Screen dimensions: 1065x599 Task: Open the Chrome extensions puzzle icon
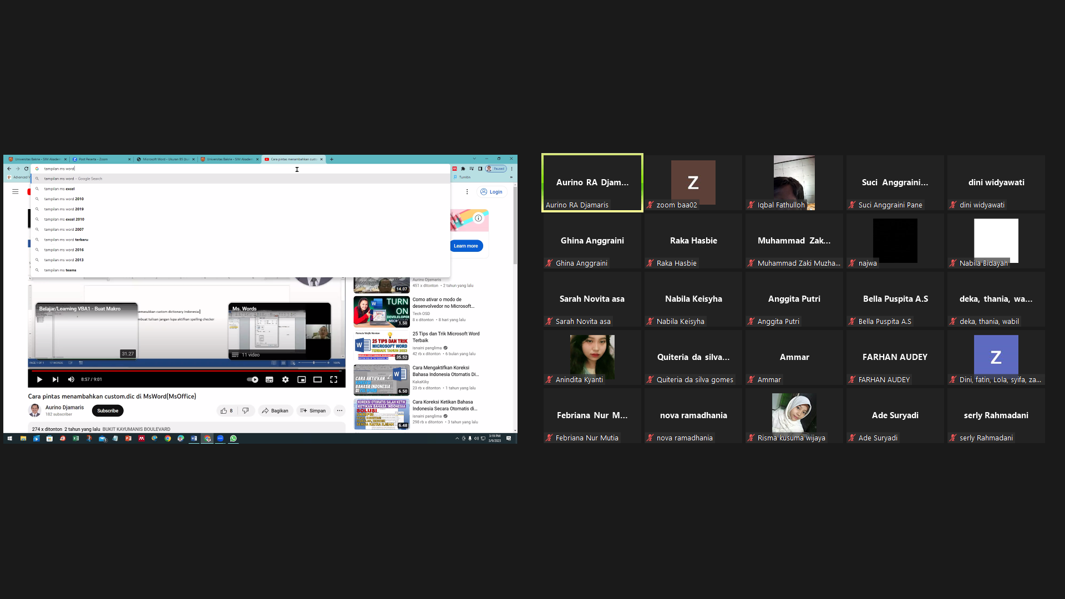pos(463,169)
